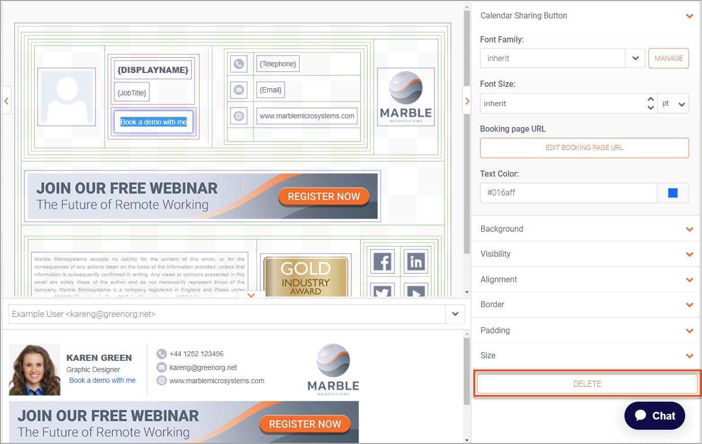
Task: Open the font size unit dropdown
Action: click(673, 104)
